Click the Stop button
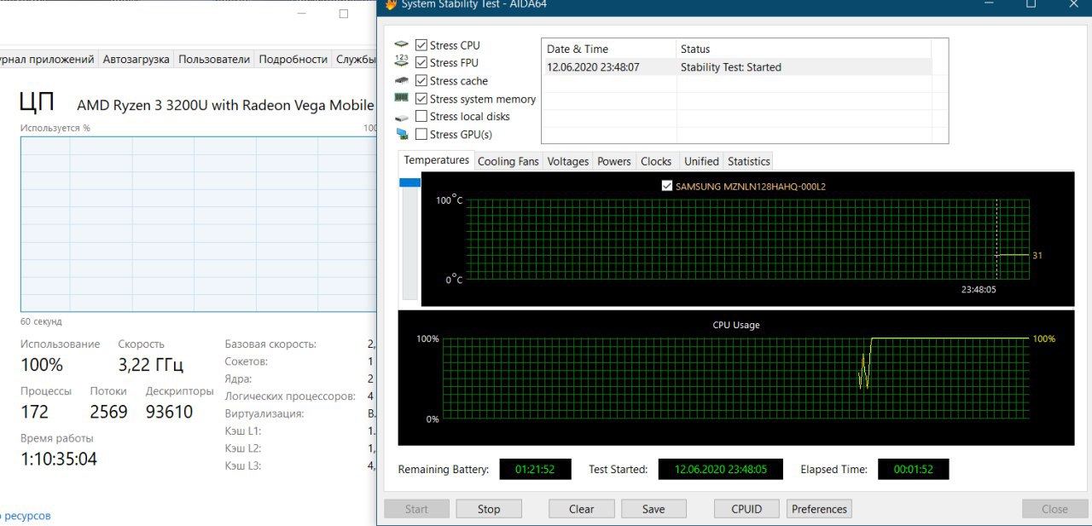The height and width of the screenshot is (526, 1092). pos(489,509)
